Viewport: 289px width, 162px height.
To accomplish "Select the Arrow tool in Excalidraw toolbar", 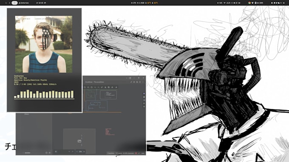I will coord(95,87).
